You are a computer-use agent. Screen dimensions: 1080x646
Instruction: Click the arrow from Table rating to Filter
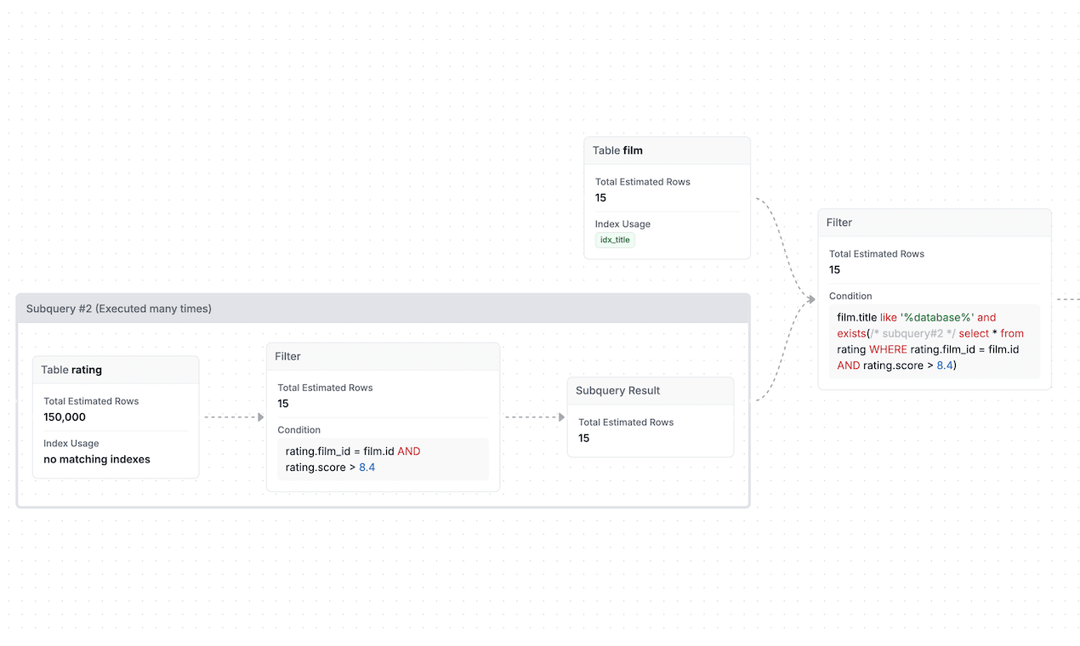point(233,417)
